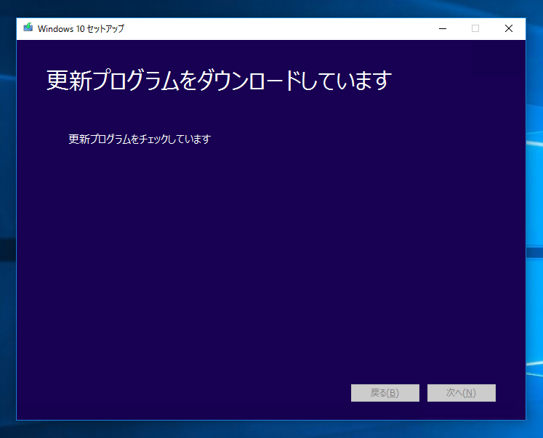Image resolution: width=543 pixels, height=438 pixels.
Task: Click the disabled maximize button
Action: (x=475, y=29)
